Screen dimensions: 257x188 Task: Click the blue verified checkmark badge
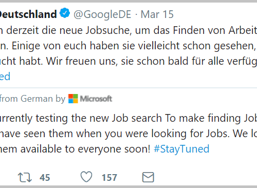[65, 13]
